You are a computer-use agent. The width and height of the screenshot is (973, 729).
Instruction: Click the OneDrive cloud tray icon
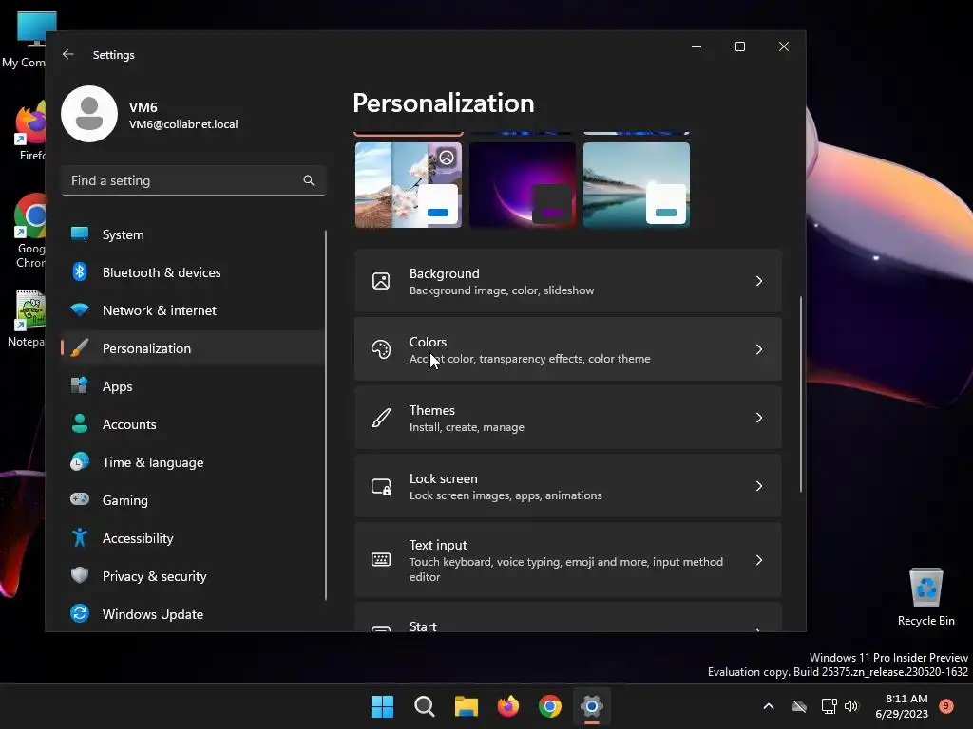point(799,706)
